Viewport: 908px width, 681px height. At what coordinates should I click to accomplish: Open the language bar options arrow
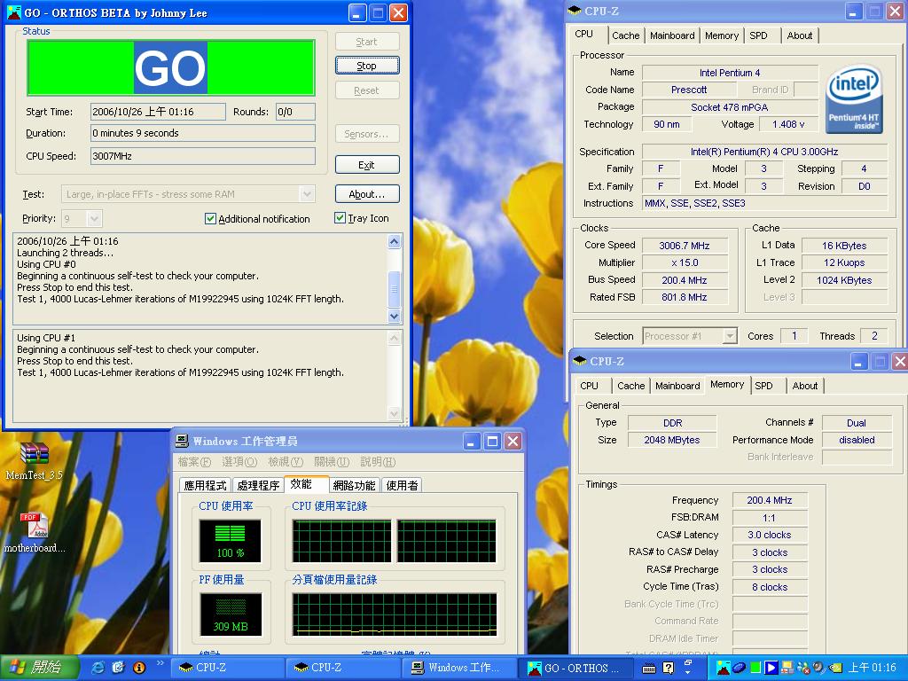688,674
